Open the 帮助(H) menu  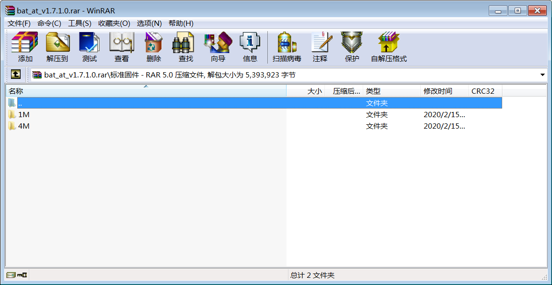tap(181, 23)
